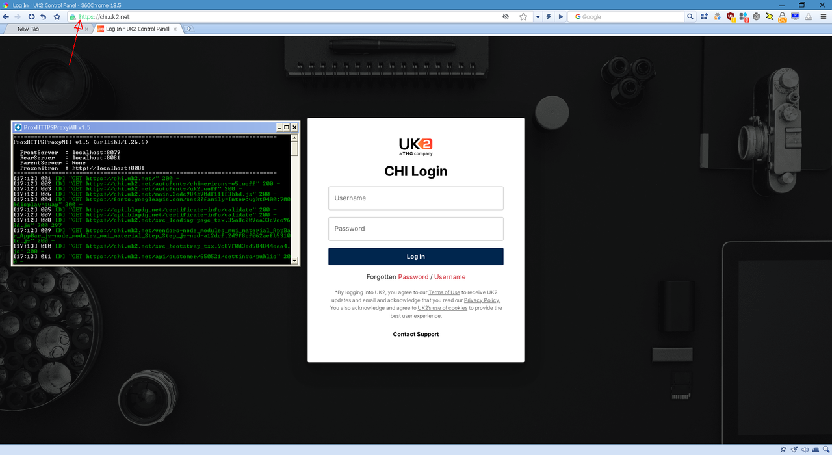Maximize the ProxHTTPSProxyMII window
The height and width of the screenshot is (455, 832).
point(287,127)
